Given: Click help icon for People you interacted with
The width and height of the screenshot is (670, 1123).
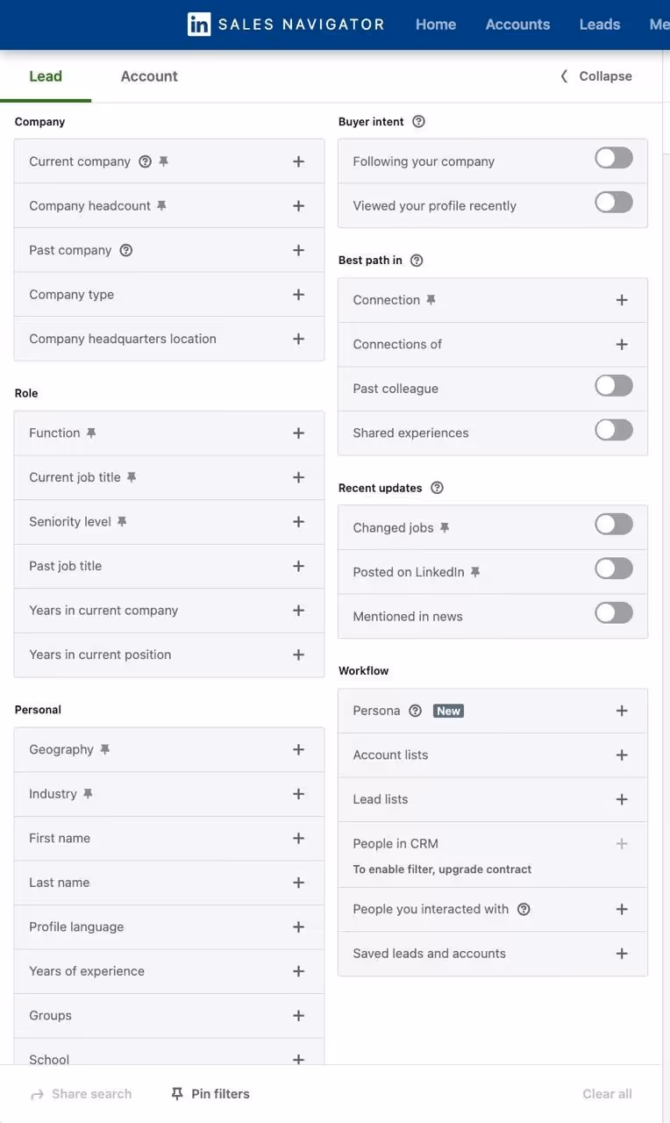Looking at the screenshot, I should pyautogui.click(x=524, y=909).
